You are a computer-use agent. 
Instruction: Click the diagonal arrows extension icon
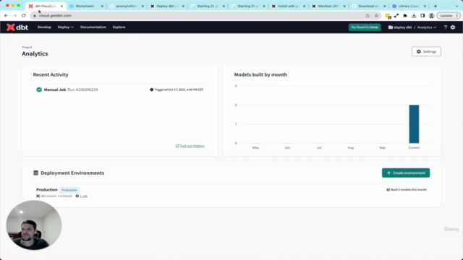[x=396, y=16]
